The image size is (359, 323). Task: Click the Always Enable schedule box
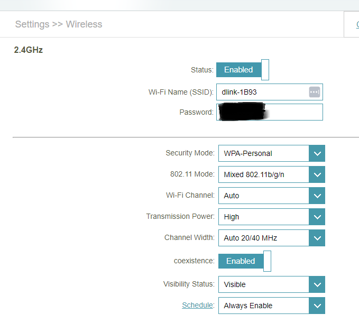coord(263,306)
